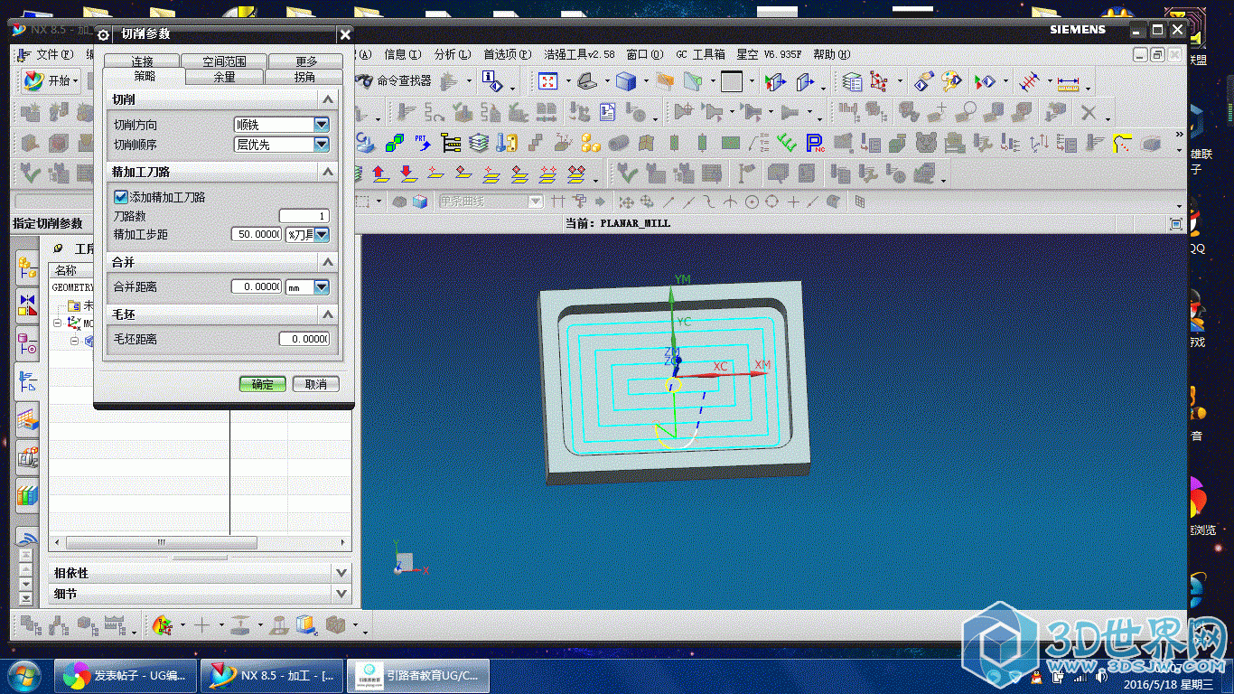Toggle the intersection snap point option
Screen dimensions: 1234x694
point(732,202)
